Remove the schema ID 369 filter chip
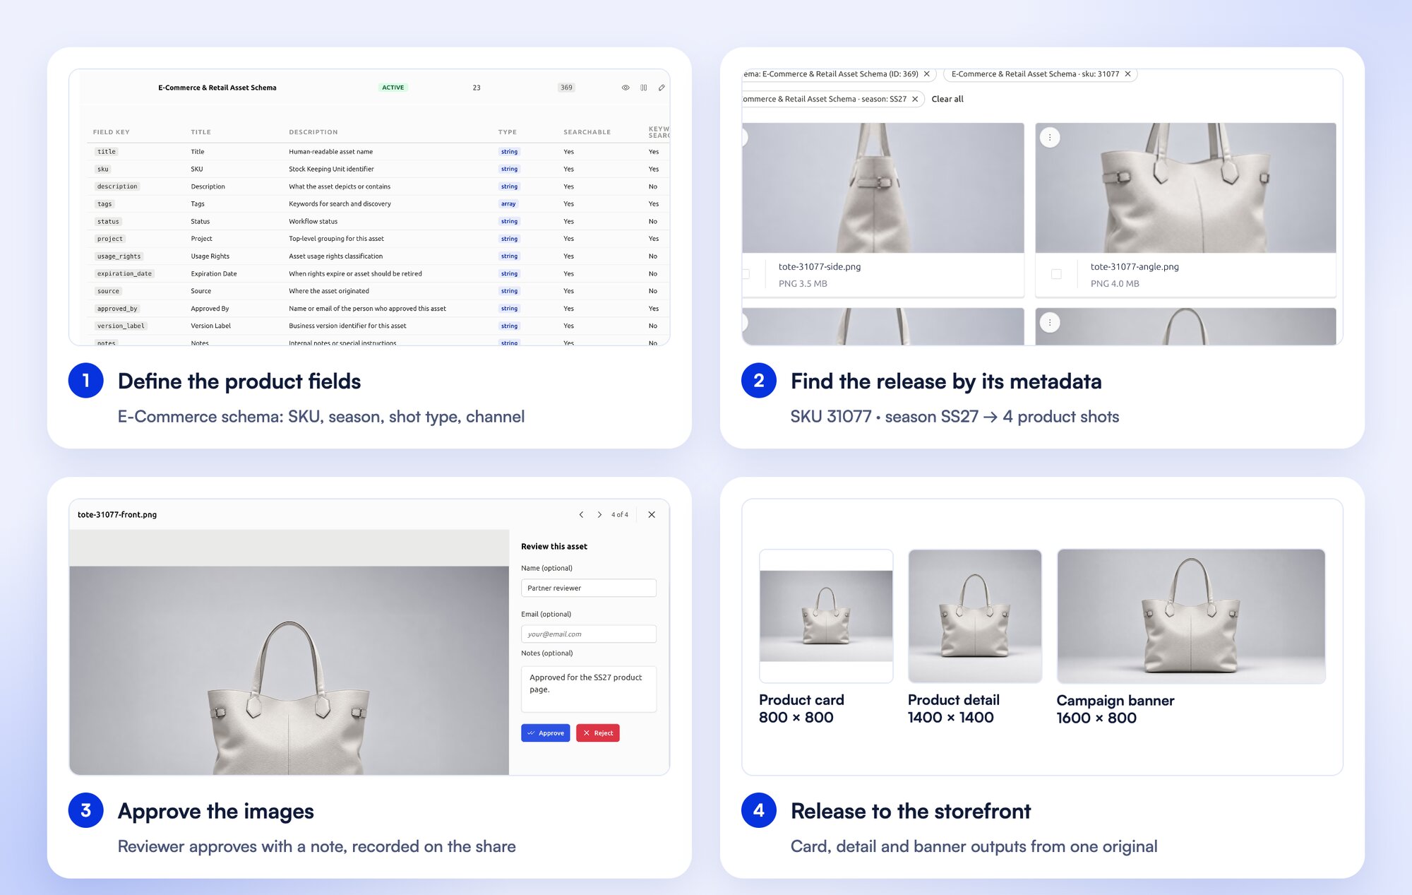This screenshot has height=895, width=1412. point(927,73)
